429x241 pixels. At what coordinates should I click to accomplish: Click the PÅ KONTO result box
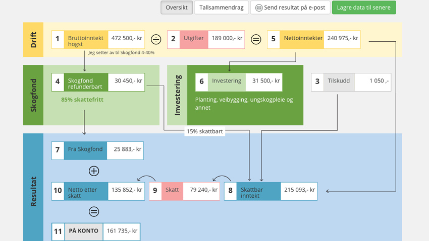pos(83,231)
